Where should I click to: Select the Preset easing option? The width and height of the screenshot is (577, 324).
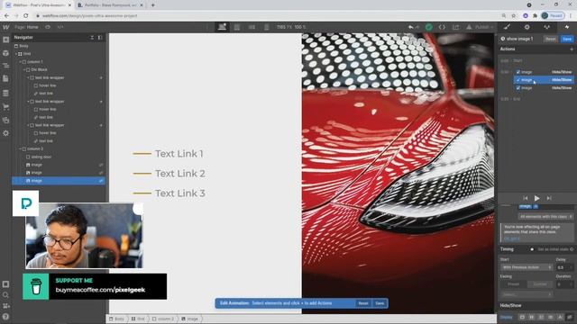(x=513, y=284)
